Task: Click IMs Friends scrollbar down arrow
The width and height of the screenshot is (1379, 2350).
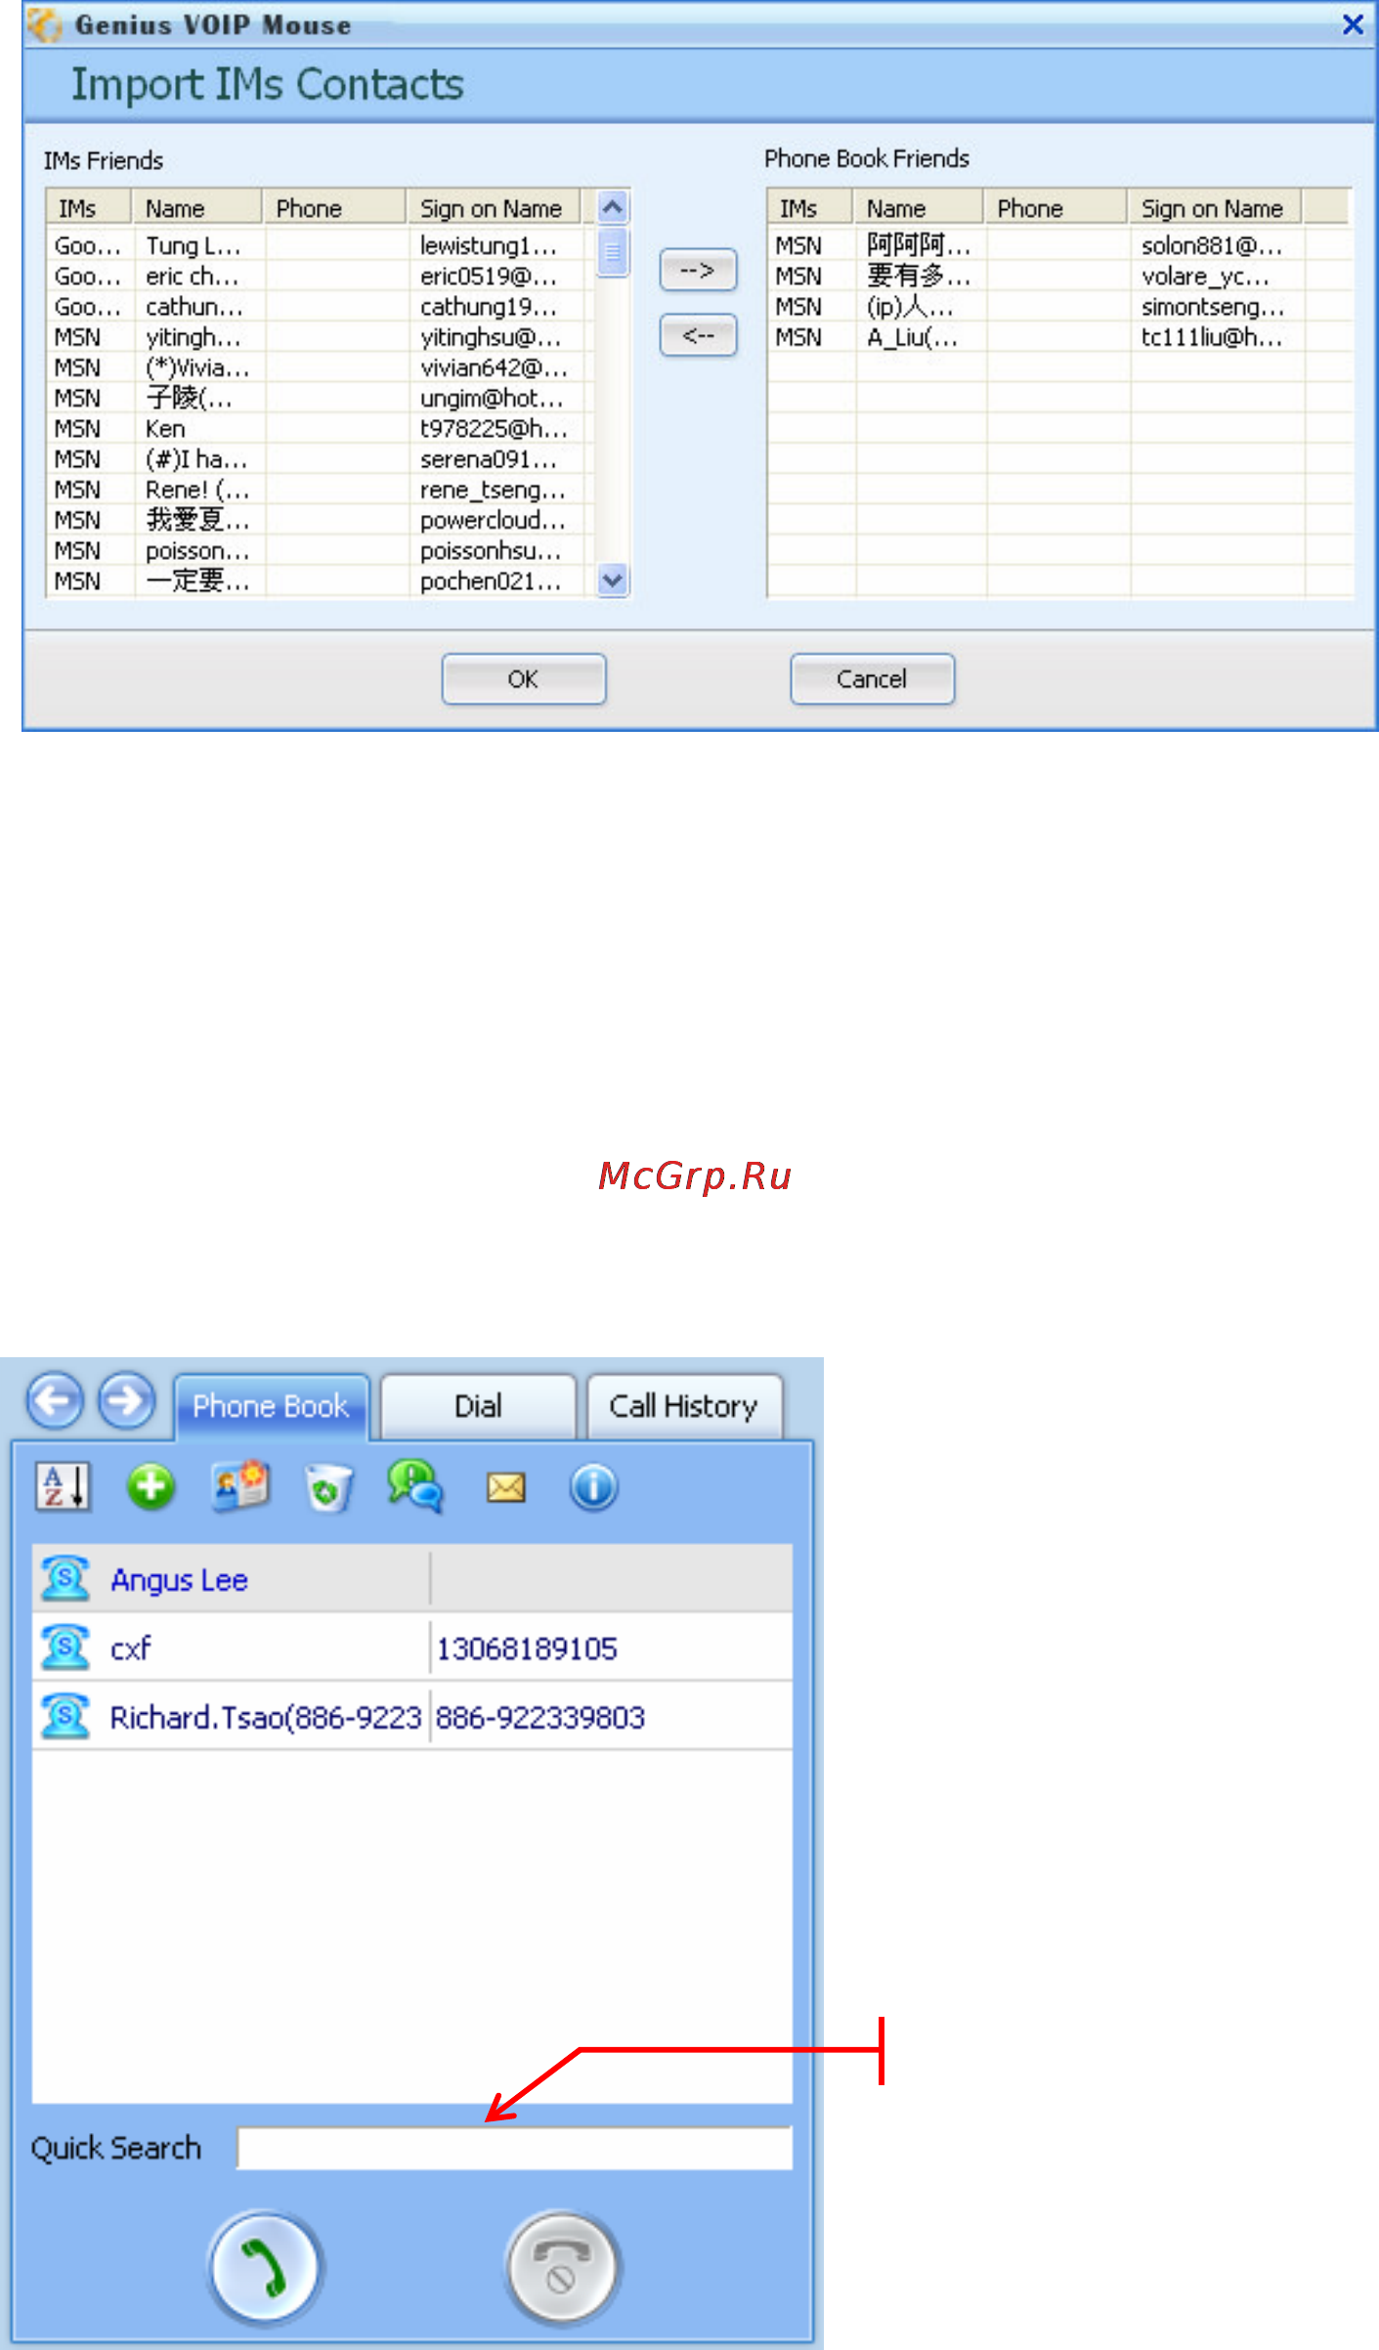Action: (x=613, y=580)
